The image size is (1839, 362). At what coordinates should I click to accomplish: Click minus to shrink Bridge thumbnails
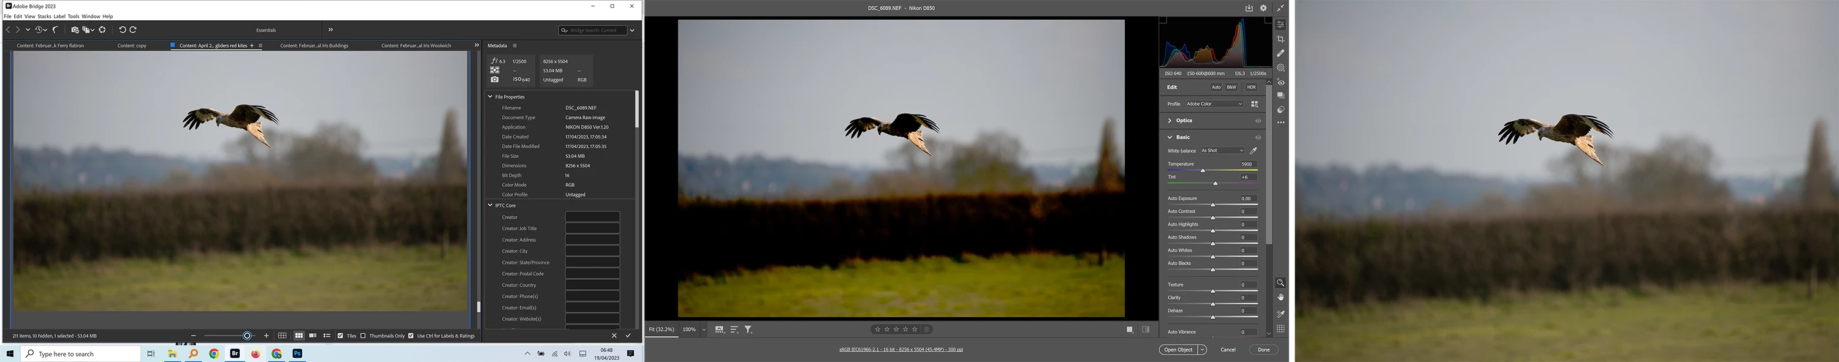[194, 336]
